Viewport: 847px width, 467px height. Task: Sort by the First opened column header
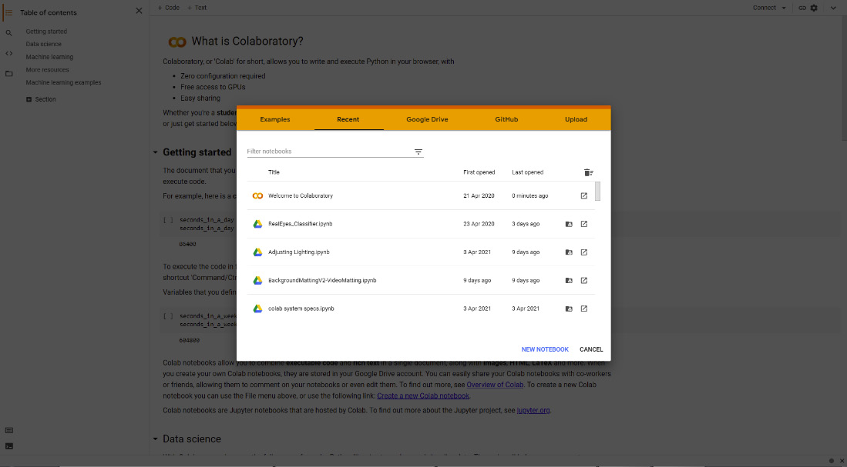[x=479, y=172]
